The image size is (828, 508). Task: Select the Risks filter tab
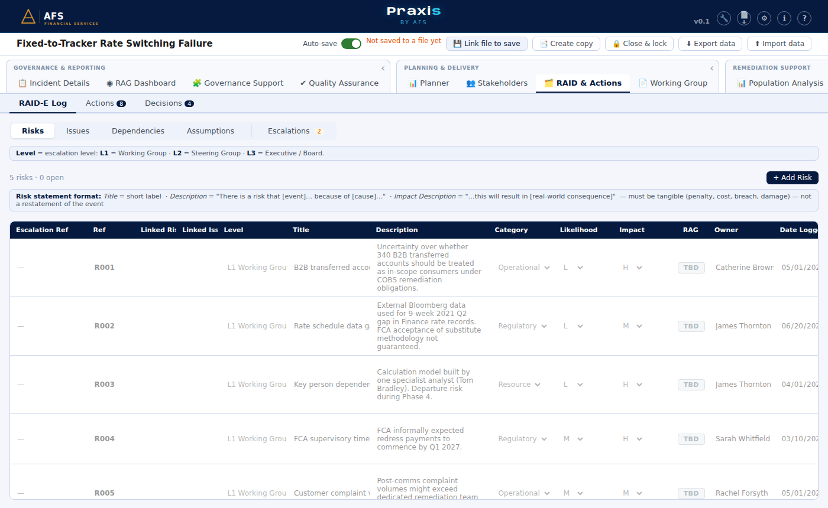point(33,131)
